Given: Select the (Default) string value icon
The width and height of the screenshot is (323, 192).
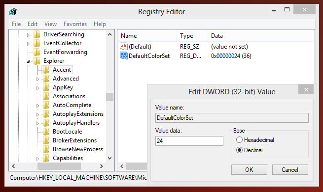Looking at the screenshot, I should click(x=124, y=46).
